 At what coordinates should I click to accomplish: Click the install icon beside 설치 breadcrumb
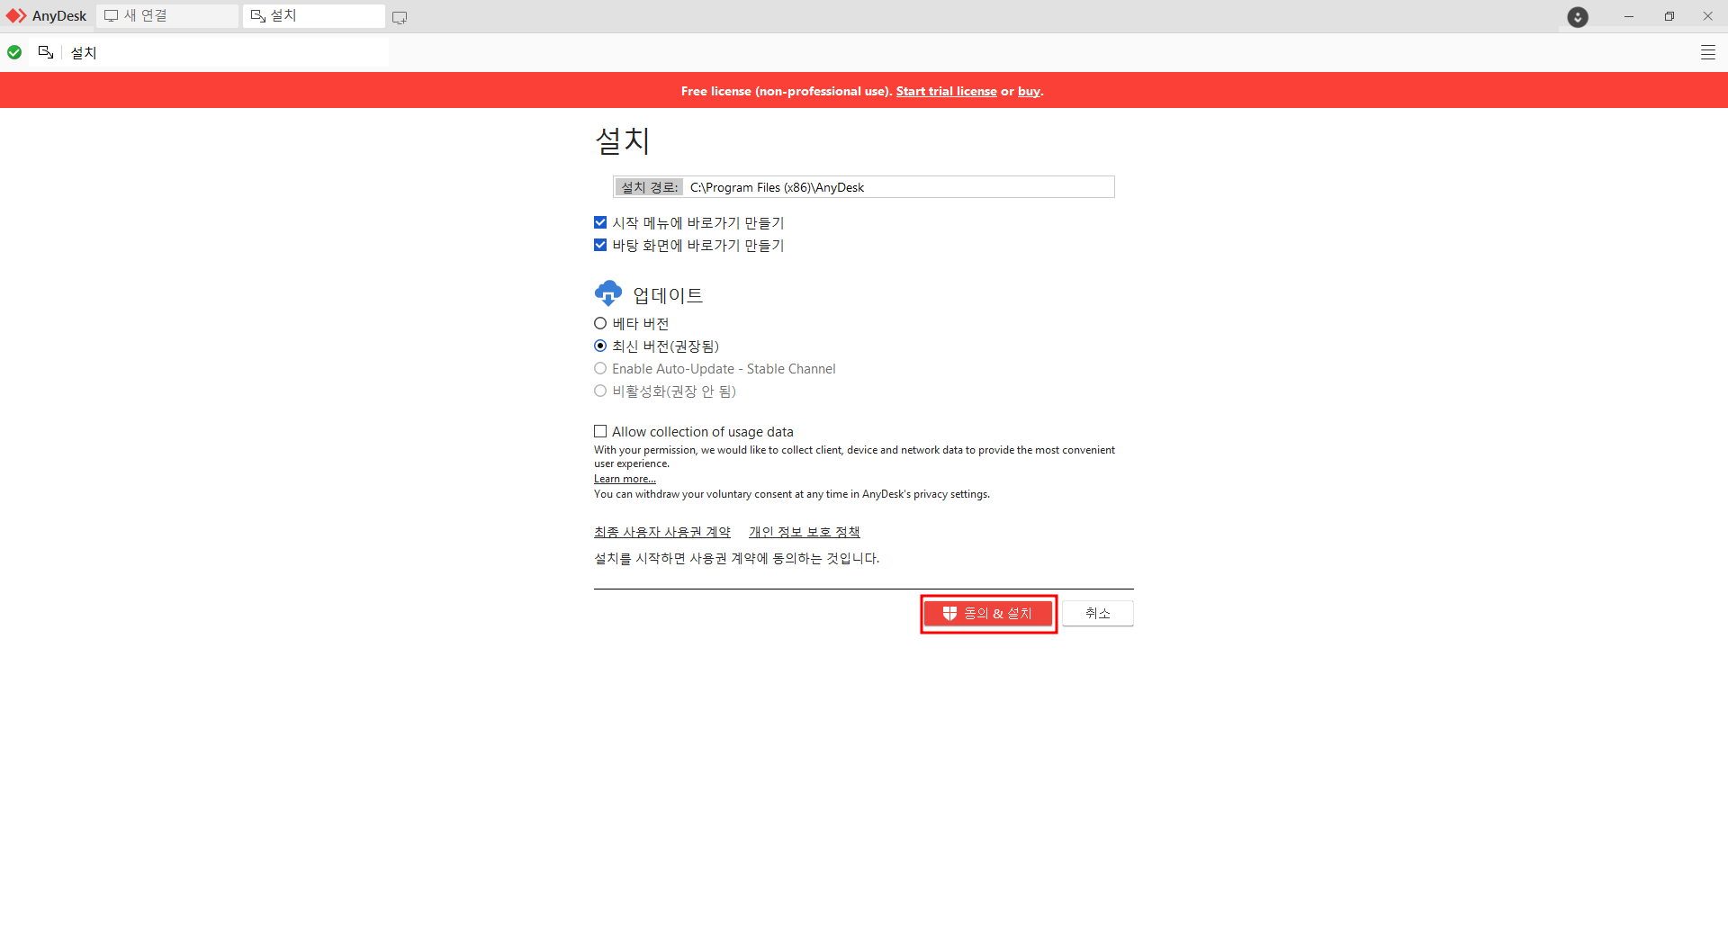[x=45, y=51]
